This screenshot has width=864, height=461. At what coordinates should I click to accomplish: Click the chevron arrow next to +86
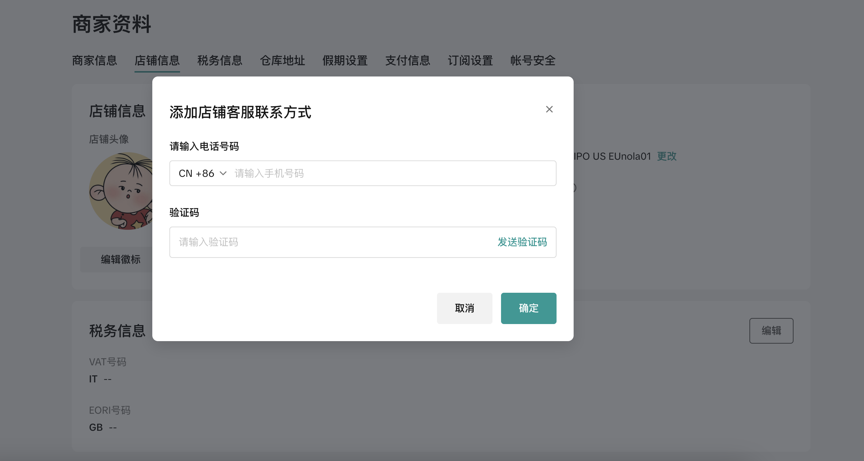(223, 174)
